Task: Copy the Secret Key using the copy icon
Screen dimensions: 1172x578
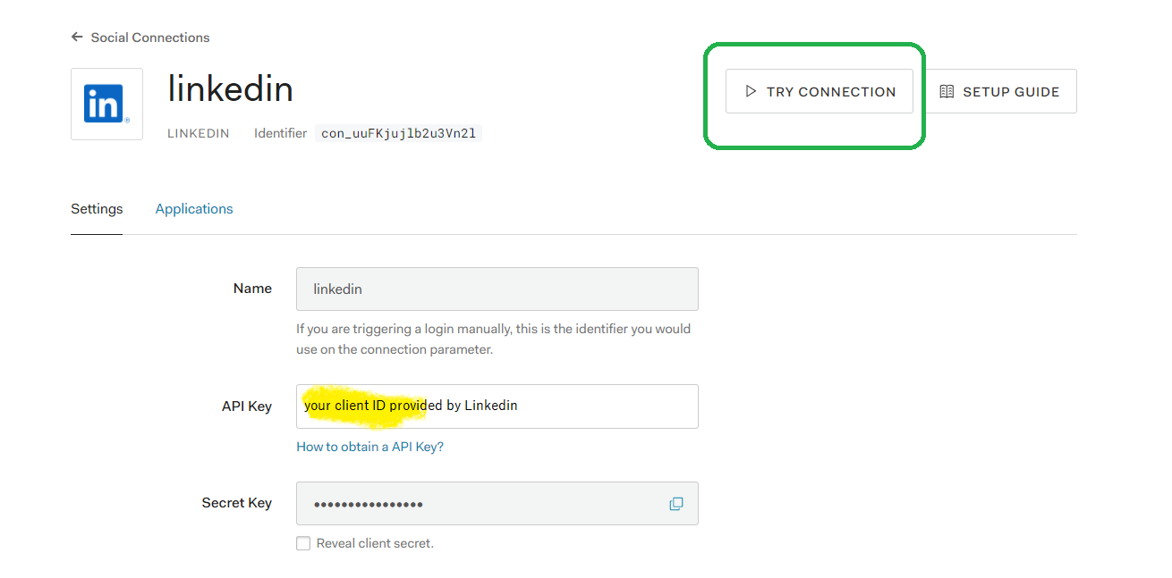Action: point(675,503)
